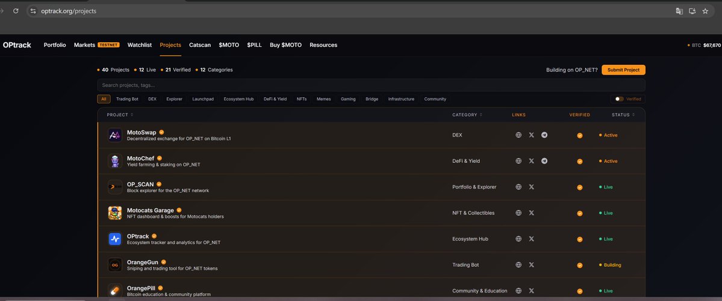Click the OPtrack site logo
This screenshot has width=722, height=301.
[17, 45]
